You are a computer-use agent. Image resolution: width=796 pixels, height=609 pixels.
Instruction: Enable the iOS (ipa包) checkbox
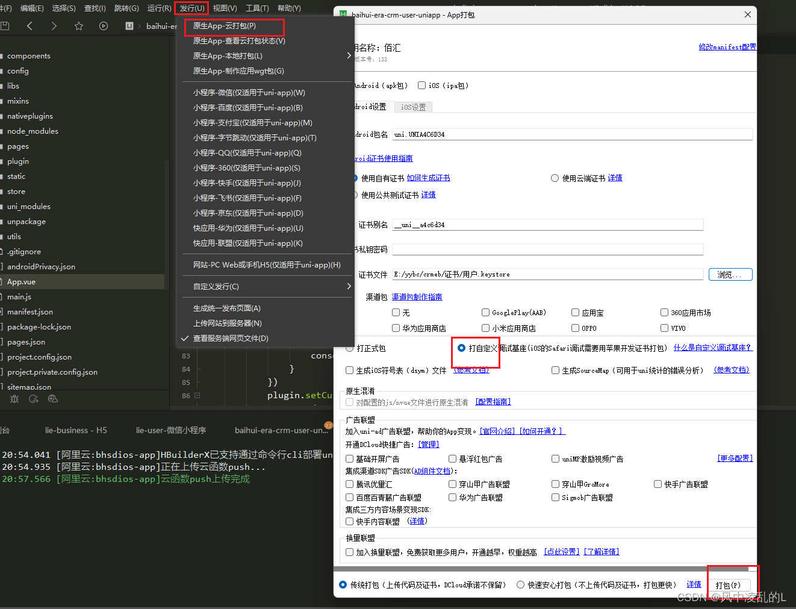coord(421,85)
